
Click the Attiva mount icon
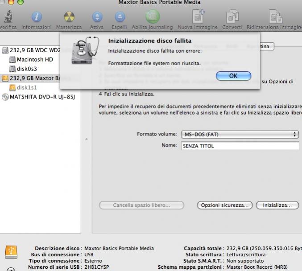(97, 17)
